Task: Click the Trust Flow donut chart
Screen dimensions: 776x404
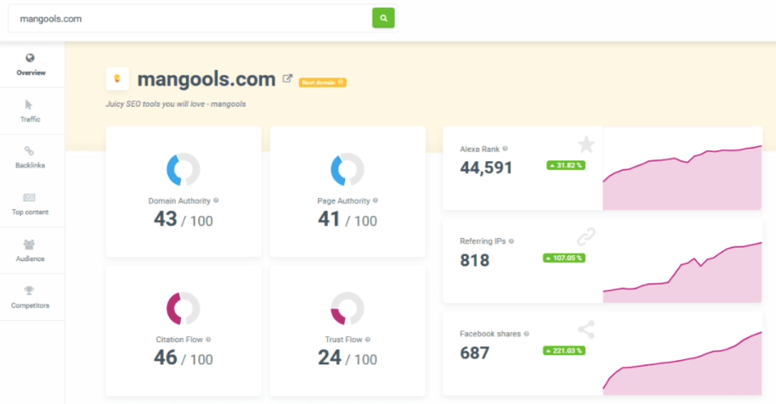Action: (x=348, y=308)
